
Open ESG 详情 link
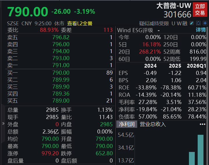[201, 30]
